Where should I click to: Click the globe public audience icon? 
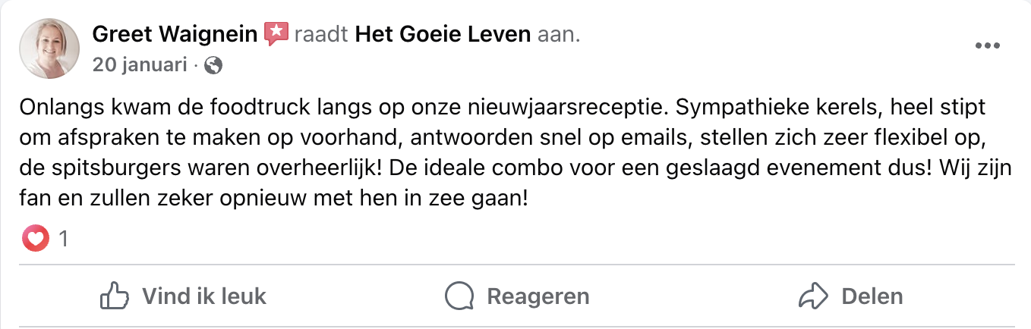point(214,66)
